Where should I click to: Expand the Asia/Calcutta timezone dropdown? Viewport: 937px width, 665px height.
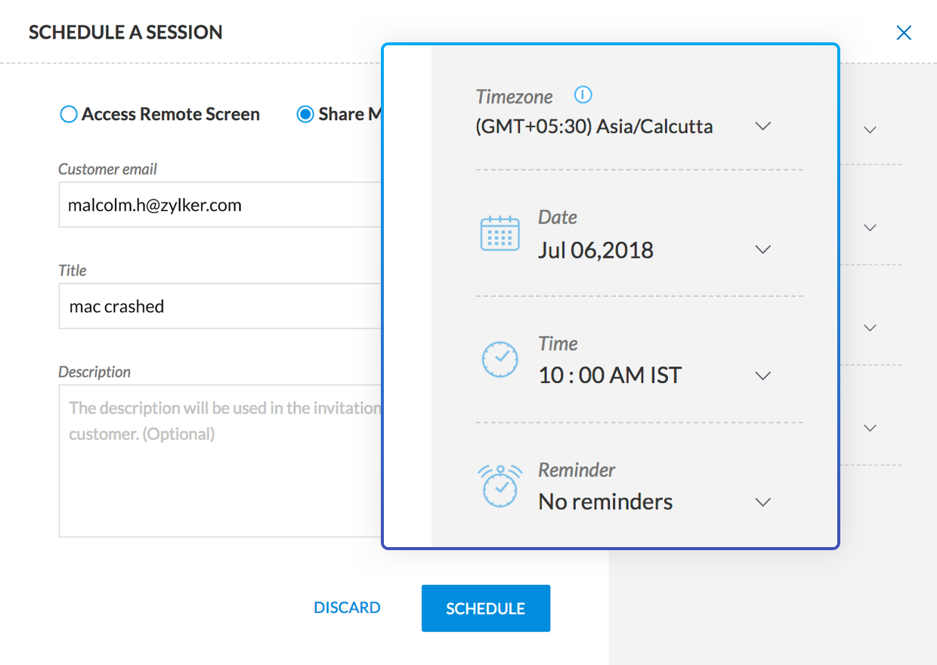763,127
